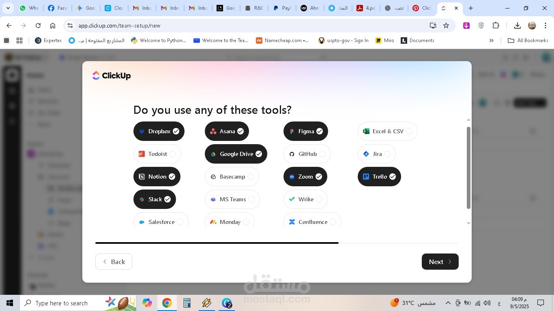Viewport: 554px width, 311px height.
Task: Switch to the R&D tab
Action: coord(254,8)
